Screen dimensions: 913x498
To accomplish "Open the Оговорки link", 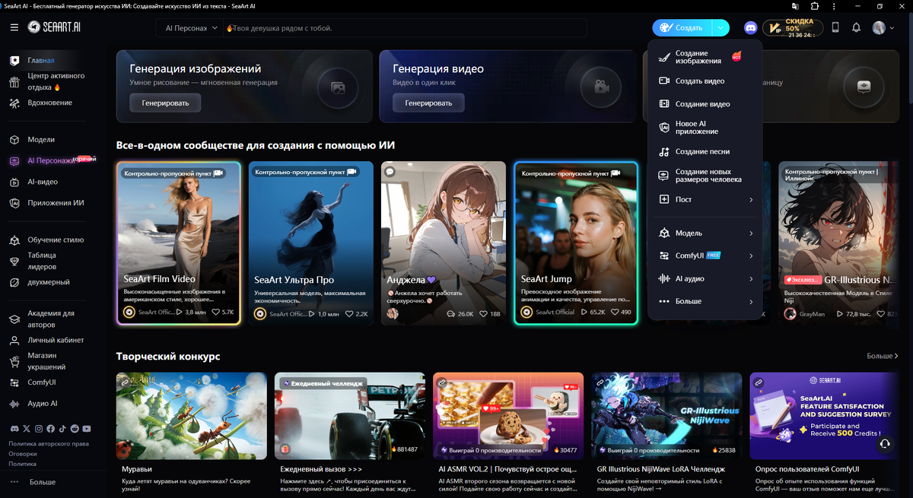I will click(x=23, y=453).
